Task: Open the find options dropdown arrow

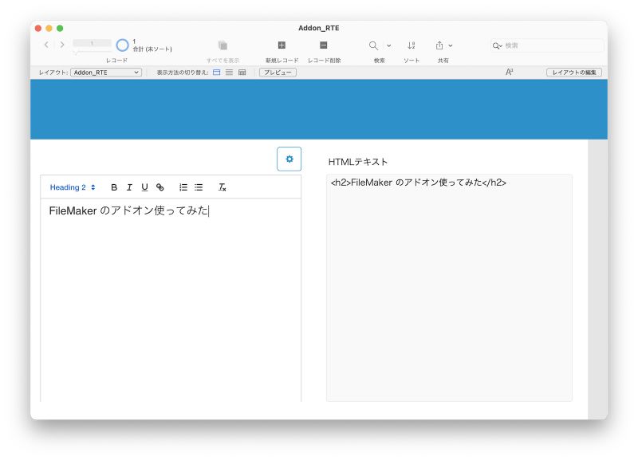Action: point(389,45)
